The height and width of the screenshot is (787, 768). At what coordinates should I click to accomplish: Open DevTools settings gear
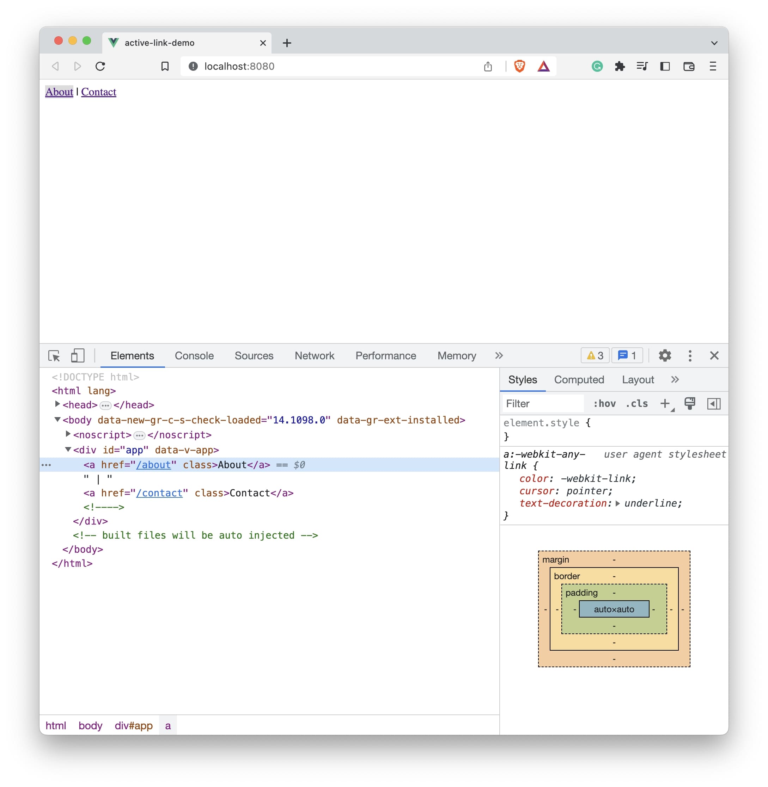pos(664,355)
